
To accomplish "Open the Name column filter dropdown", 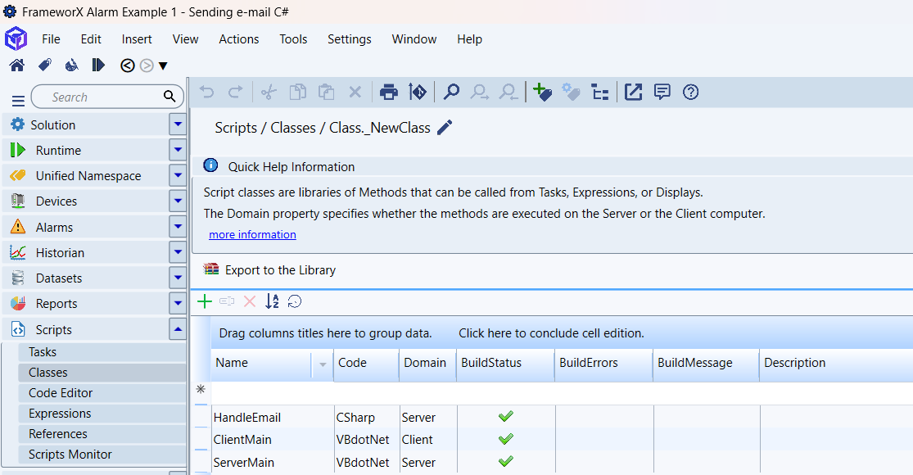I will pyautogui.click(x=323, y=364).
